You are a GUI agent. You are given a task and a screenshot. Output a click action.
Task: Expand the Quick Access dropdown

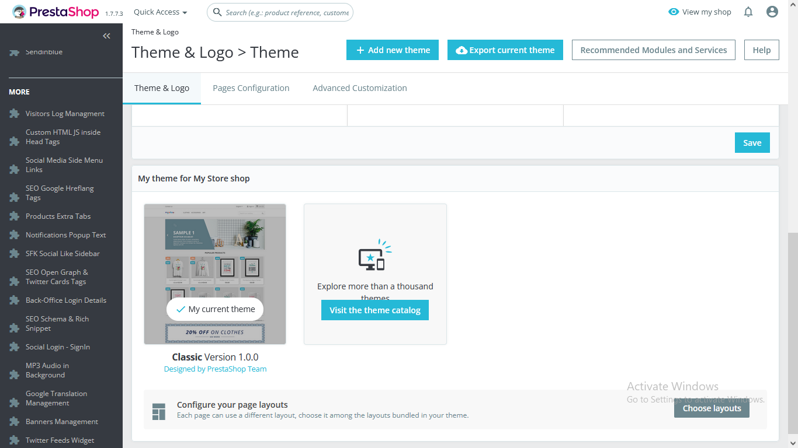coord(161,12)
